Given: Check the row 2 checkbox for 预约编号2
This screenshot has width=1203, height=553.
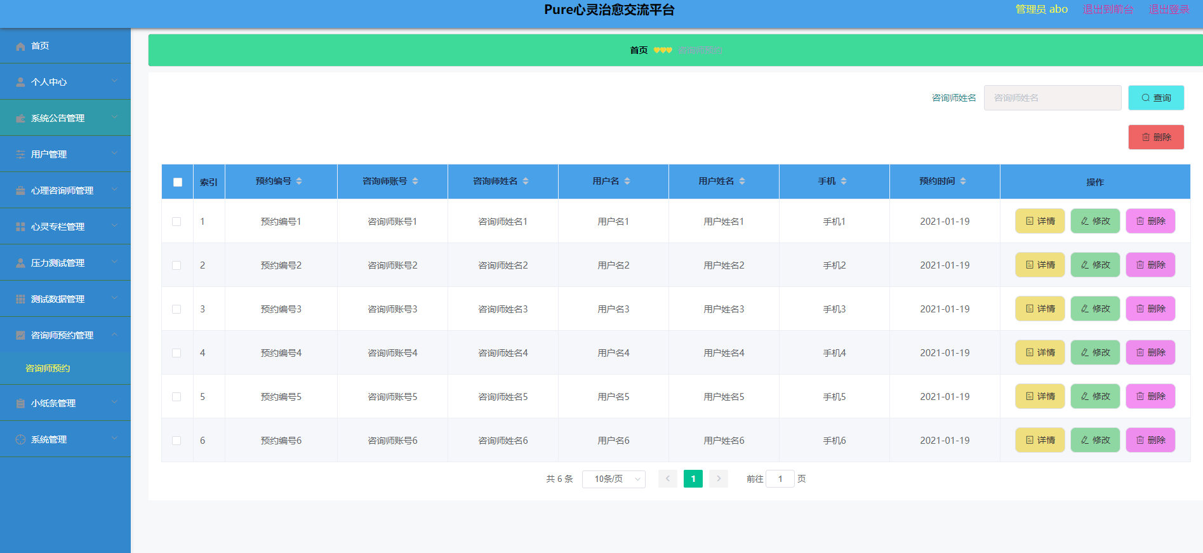Looking at the screenshot, I should click(176, 265).
